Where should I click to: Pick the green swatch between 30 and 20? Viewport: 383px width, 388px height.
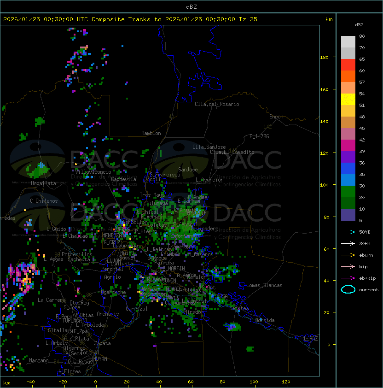[348, 192]
